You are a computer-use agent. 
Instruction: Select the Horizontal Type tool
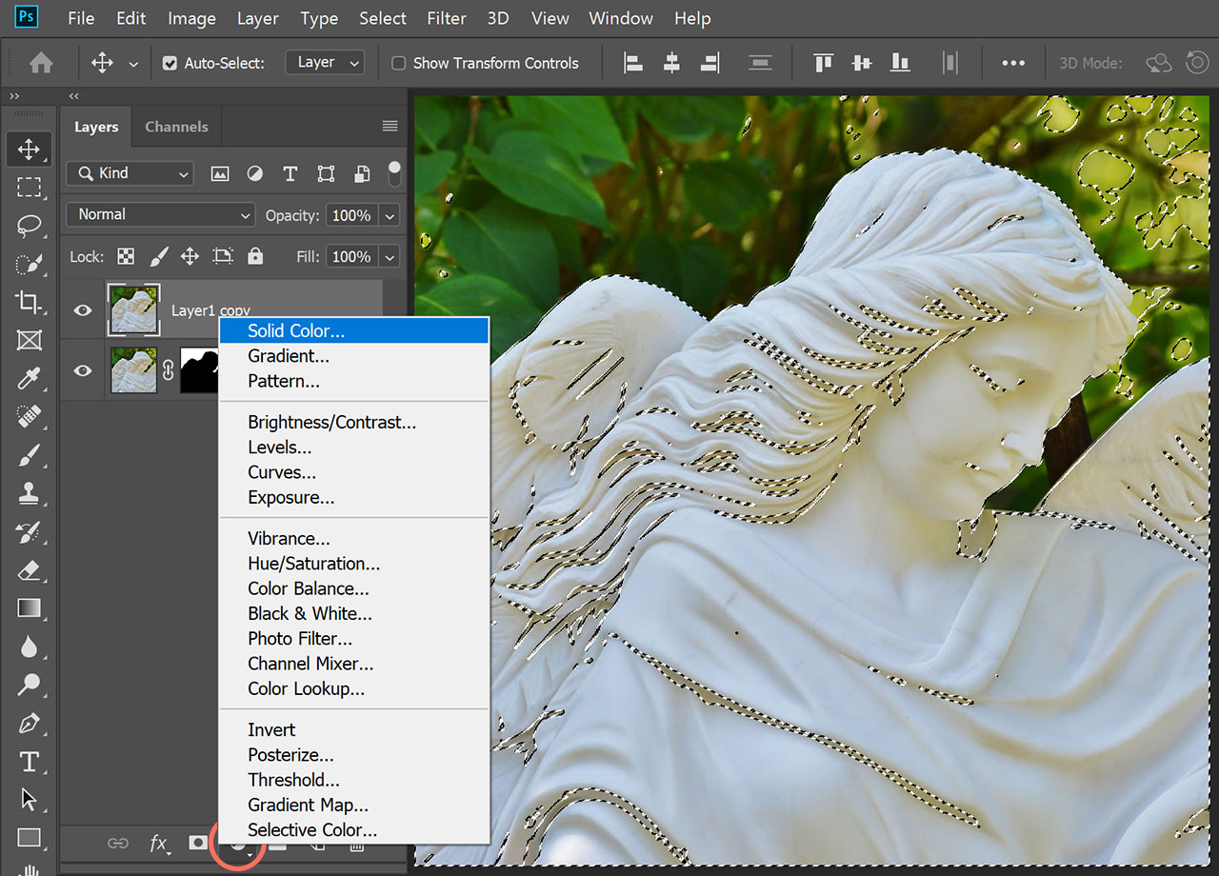click(29, 762)
